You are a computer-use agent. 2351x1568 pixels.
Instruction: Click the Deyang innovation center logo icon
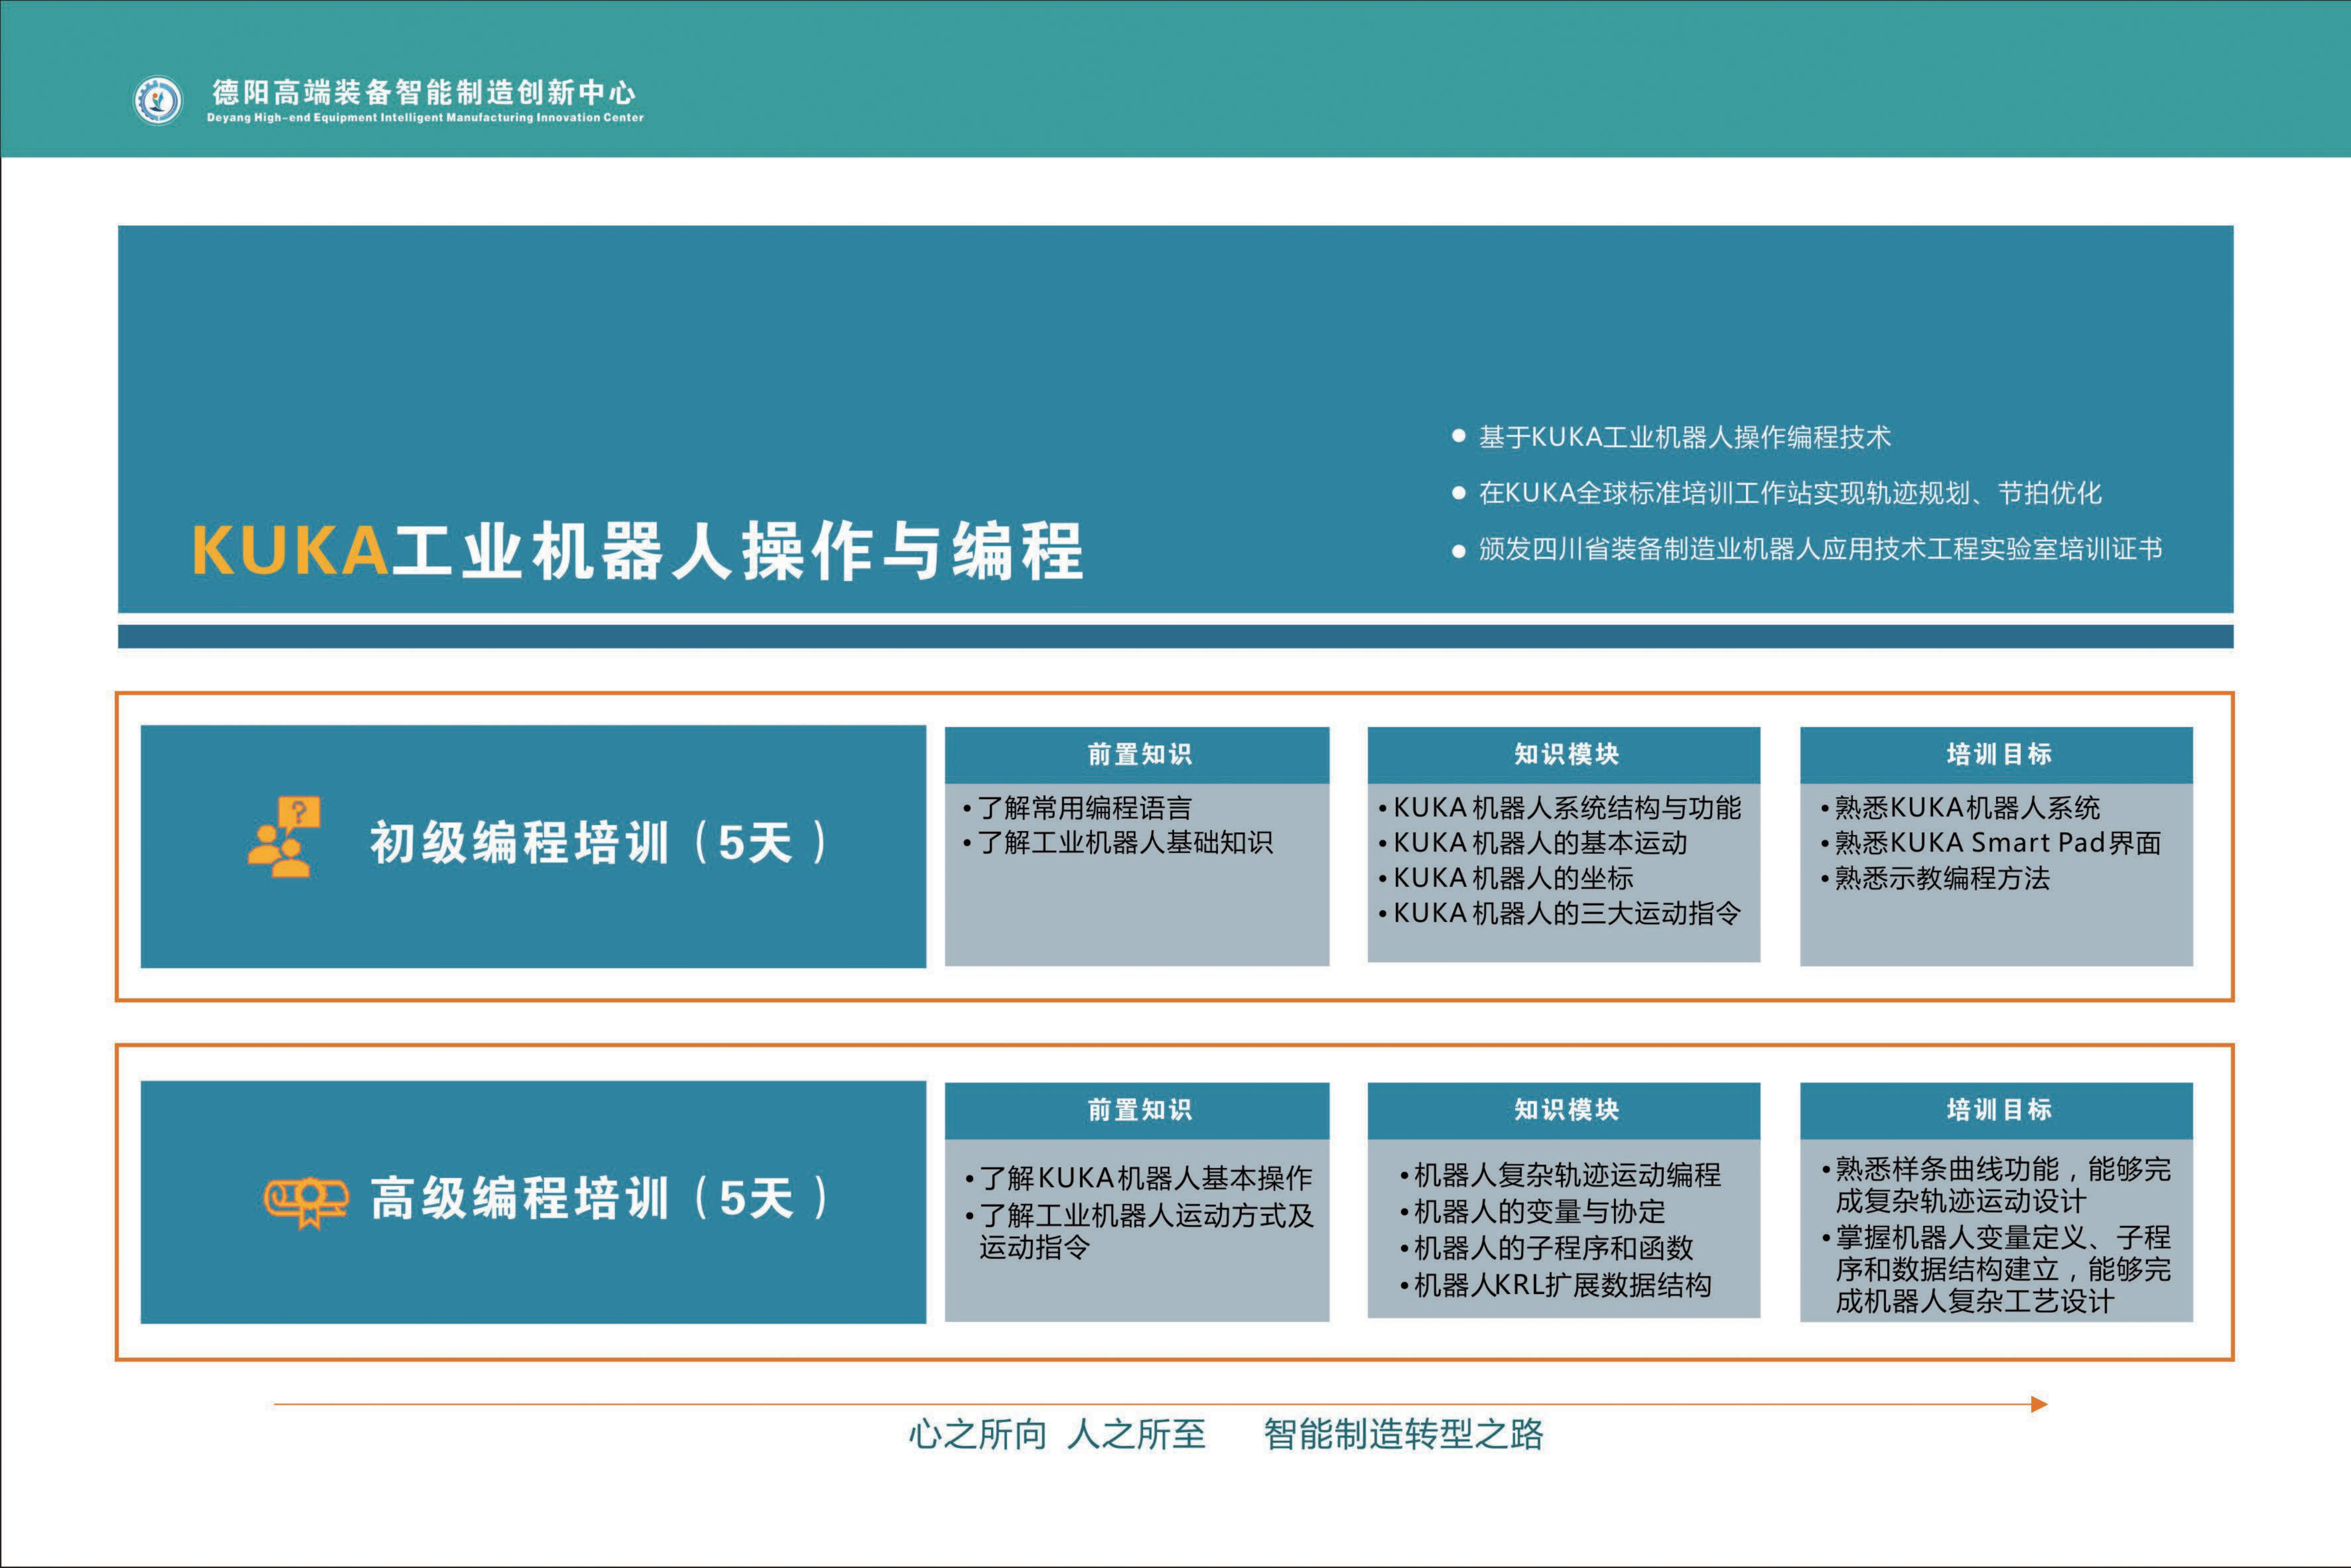pyautogui.click(x=158, y=101)
